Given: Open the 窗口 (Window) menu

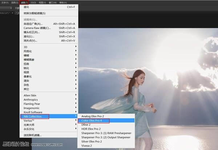Looking at the screenshot, I should (x=52, y=3).
